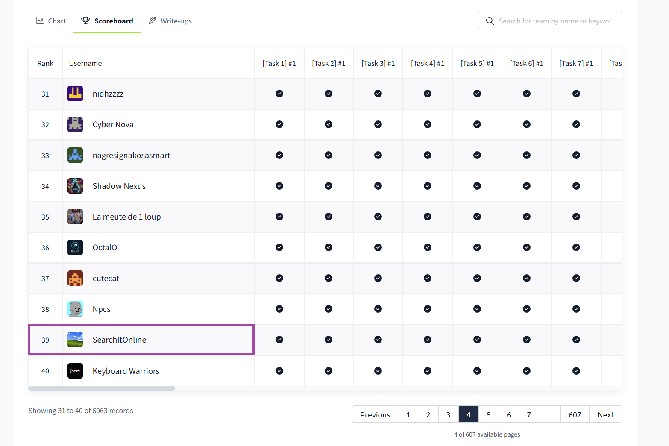Go to the Next page
Viewport: 669px width, 446px height.
pyautogui.click(x=605, y=414)
